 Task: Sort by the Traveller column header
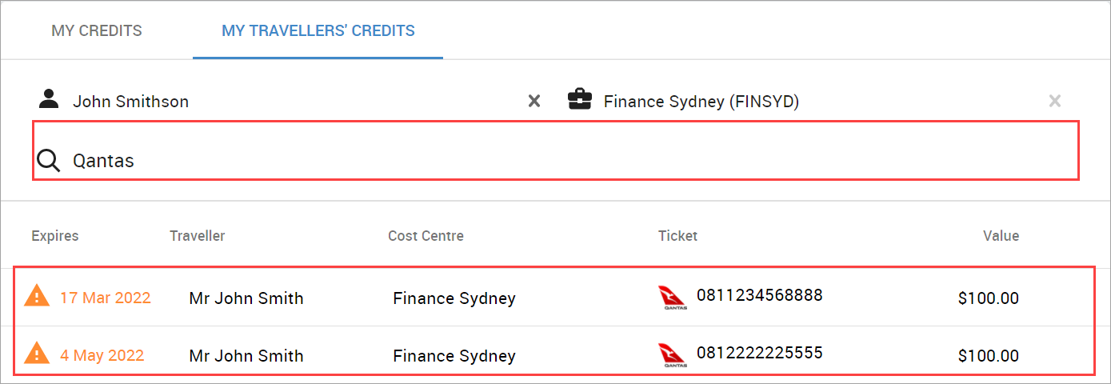[198, 236]
